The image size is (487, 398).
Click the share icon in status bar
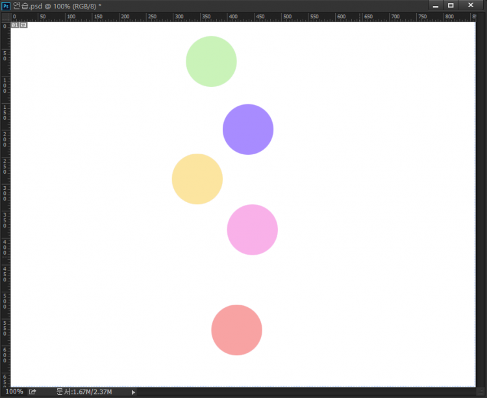click(32, 392)
